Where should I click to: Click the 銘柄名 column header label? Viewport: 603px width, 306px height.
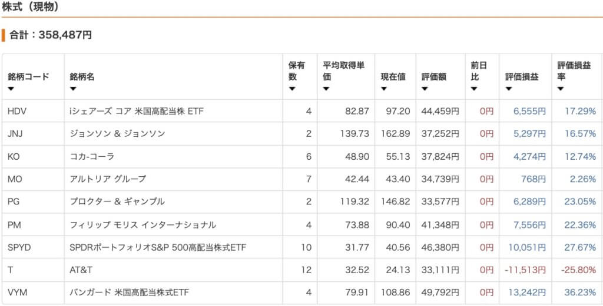pyautogui.click(x=82, y=77)
